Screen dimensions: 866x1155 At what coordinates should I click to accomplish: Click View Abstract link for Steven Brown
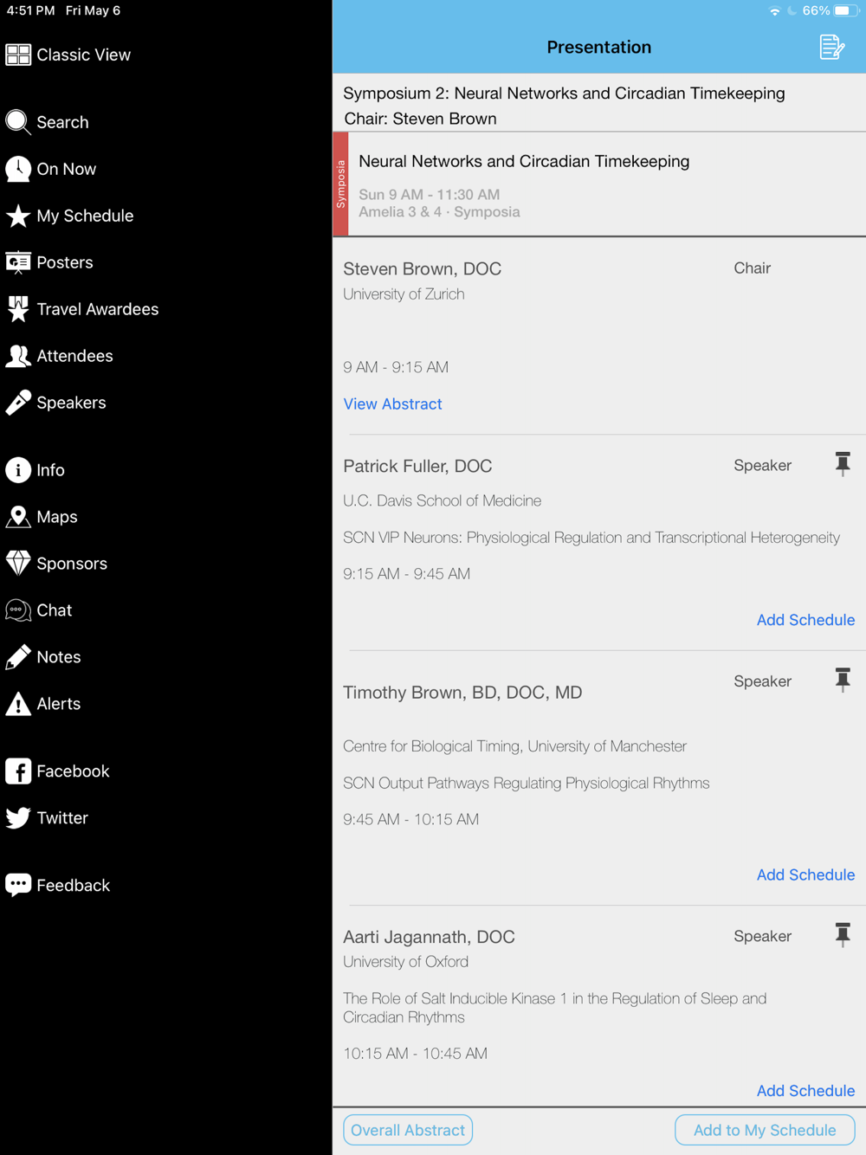tap(392, 403)
